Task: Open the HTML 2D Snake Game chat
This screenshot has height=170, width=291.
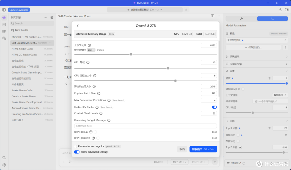Action: click(32, 55)
